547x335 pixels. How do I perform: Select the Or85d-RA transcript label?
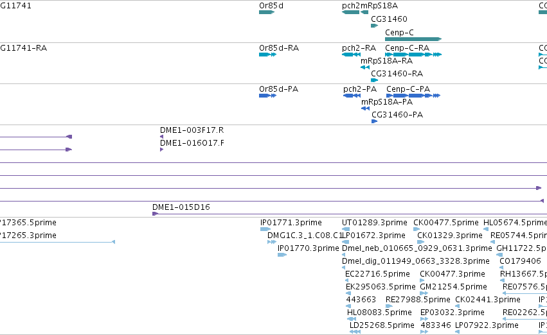(279, 48)
